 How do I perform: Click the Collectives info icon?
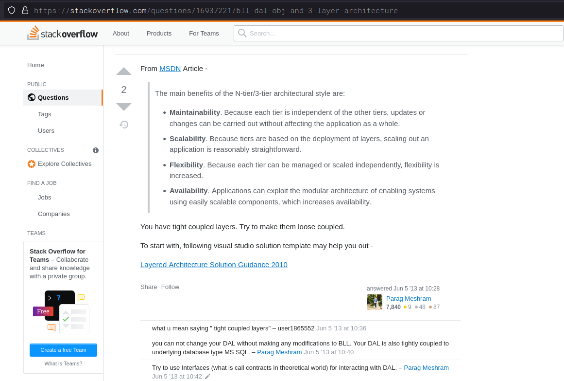(96, 150)
